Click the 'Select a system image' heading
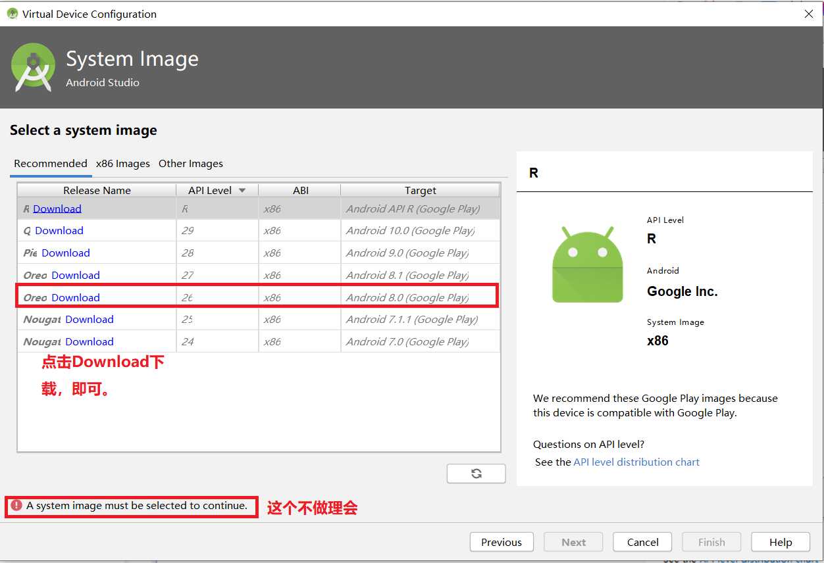The image size is (824, 563). pos(84,130)
